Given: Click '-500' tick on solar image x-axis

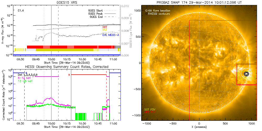Looking at the screenshot, I should [173, 124].
